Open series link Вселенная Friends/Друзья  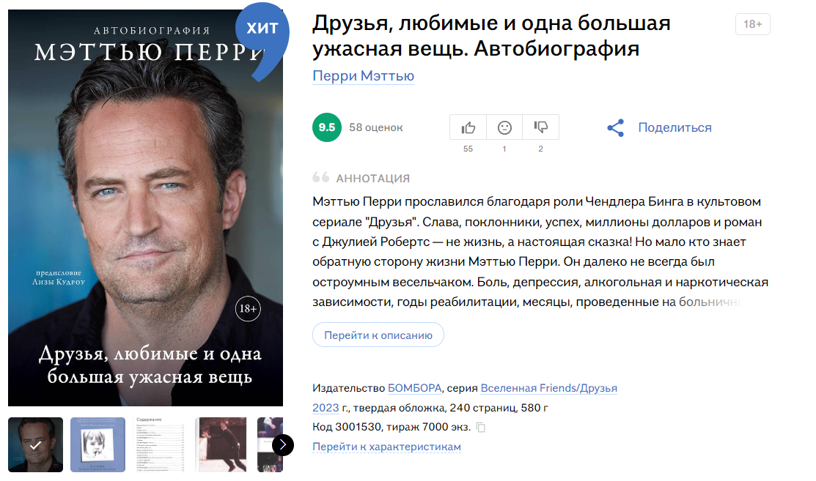pos(548,388)
